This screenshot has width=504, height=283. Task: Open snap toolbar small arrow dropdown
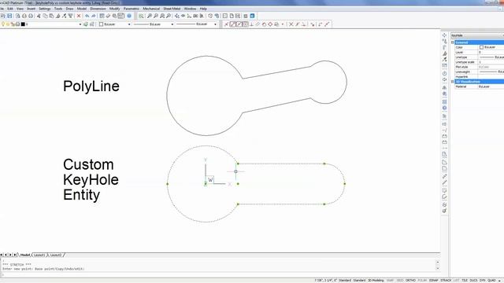(283, 24)
